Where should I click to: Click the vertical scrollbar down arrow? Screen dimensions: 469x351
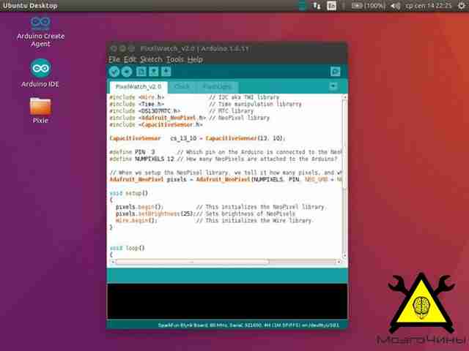344,255
